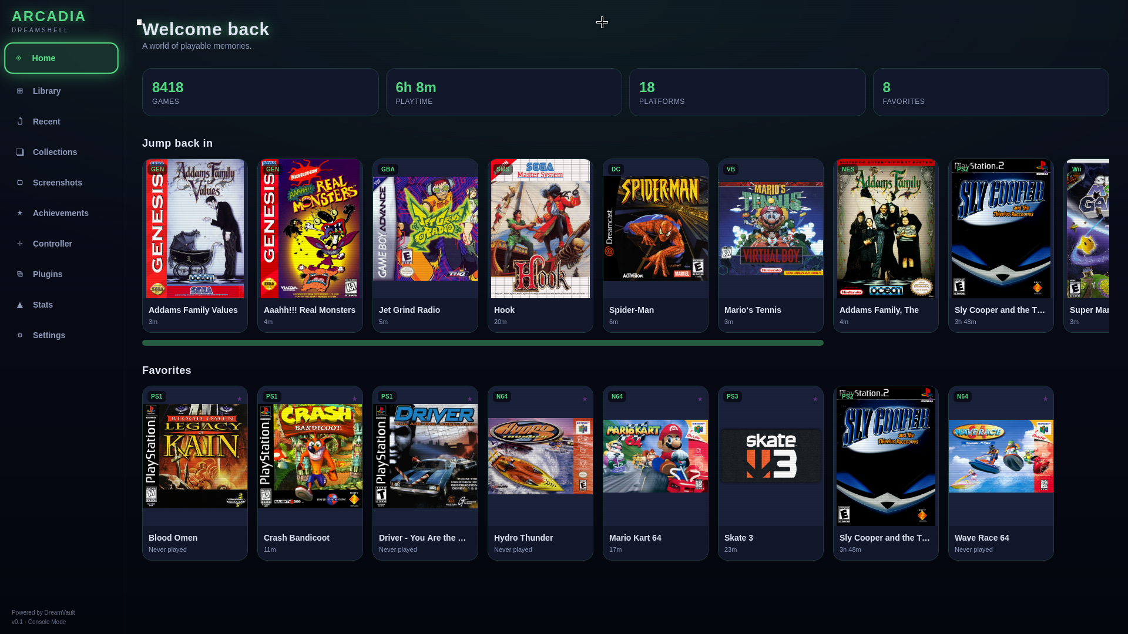Open Mario's Tennis Virtual Boy card
The width and height of the screenshot is (1128, 634).
771,245
